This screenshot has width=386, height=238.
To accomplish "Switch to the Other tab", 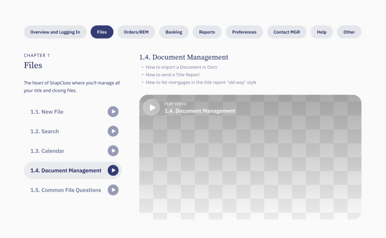I will point(349,32).
